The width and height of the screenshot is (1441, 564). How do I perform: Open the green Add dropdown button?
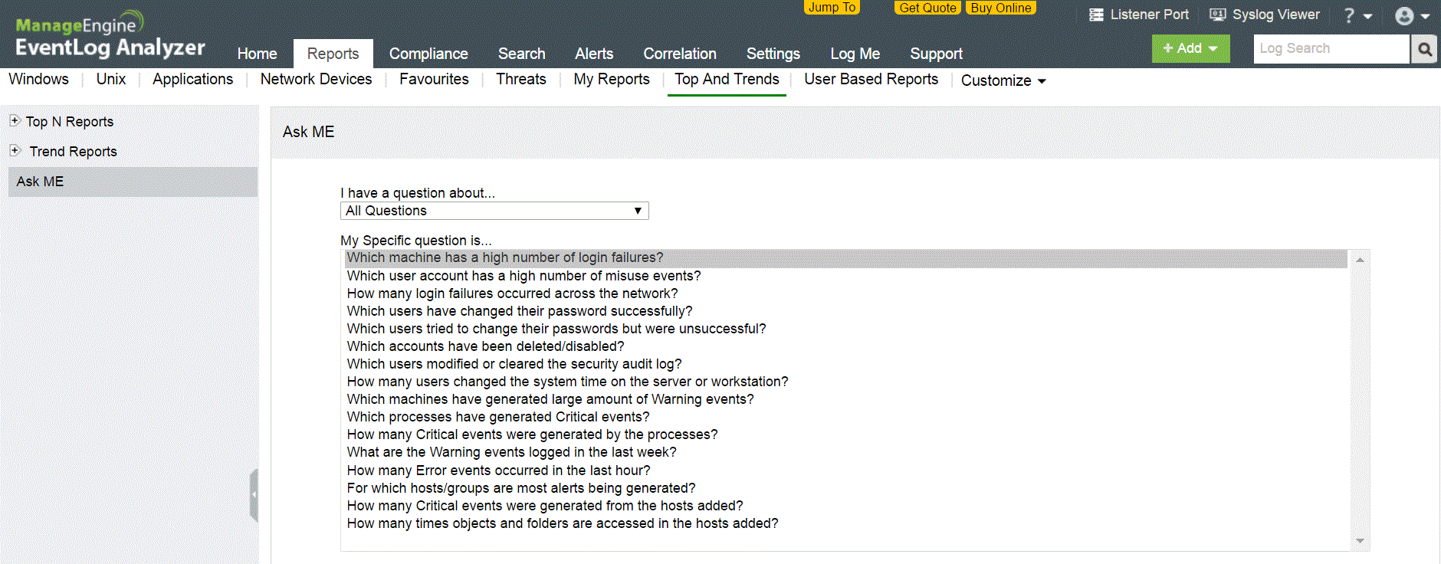[x=1190, y=48]
